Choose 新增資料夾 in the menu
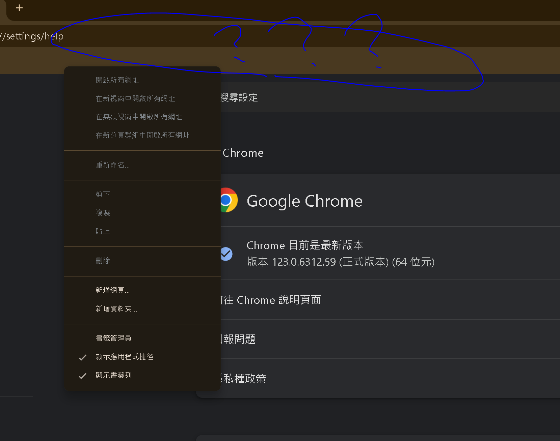Viewport: 560px width, 441px height. [116, 309]
